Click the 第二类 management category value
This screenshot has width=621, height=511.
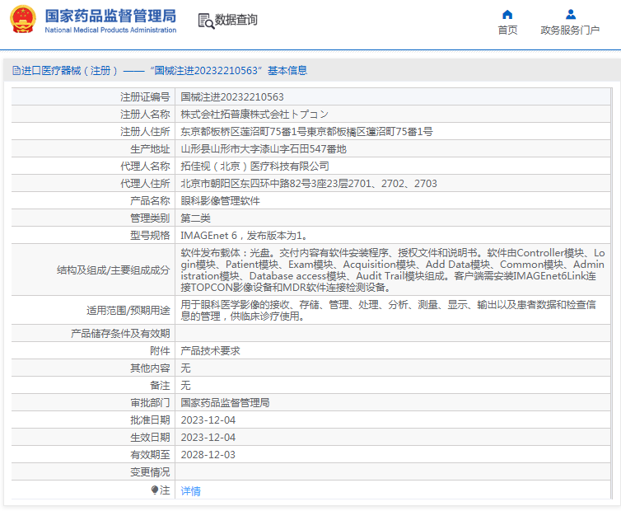(x=196, y=218)
